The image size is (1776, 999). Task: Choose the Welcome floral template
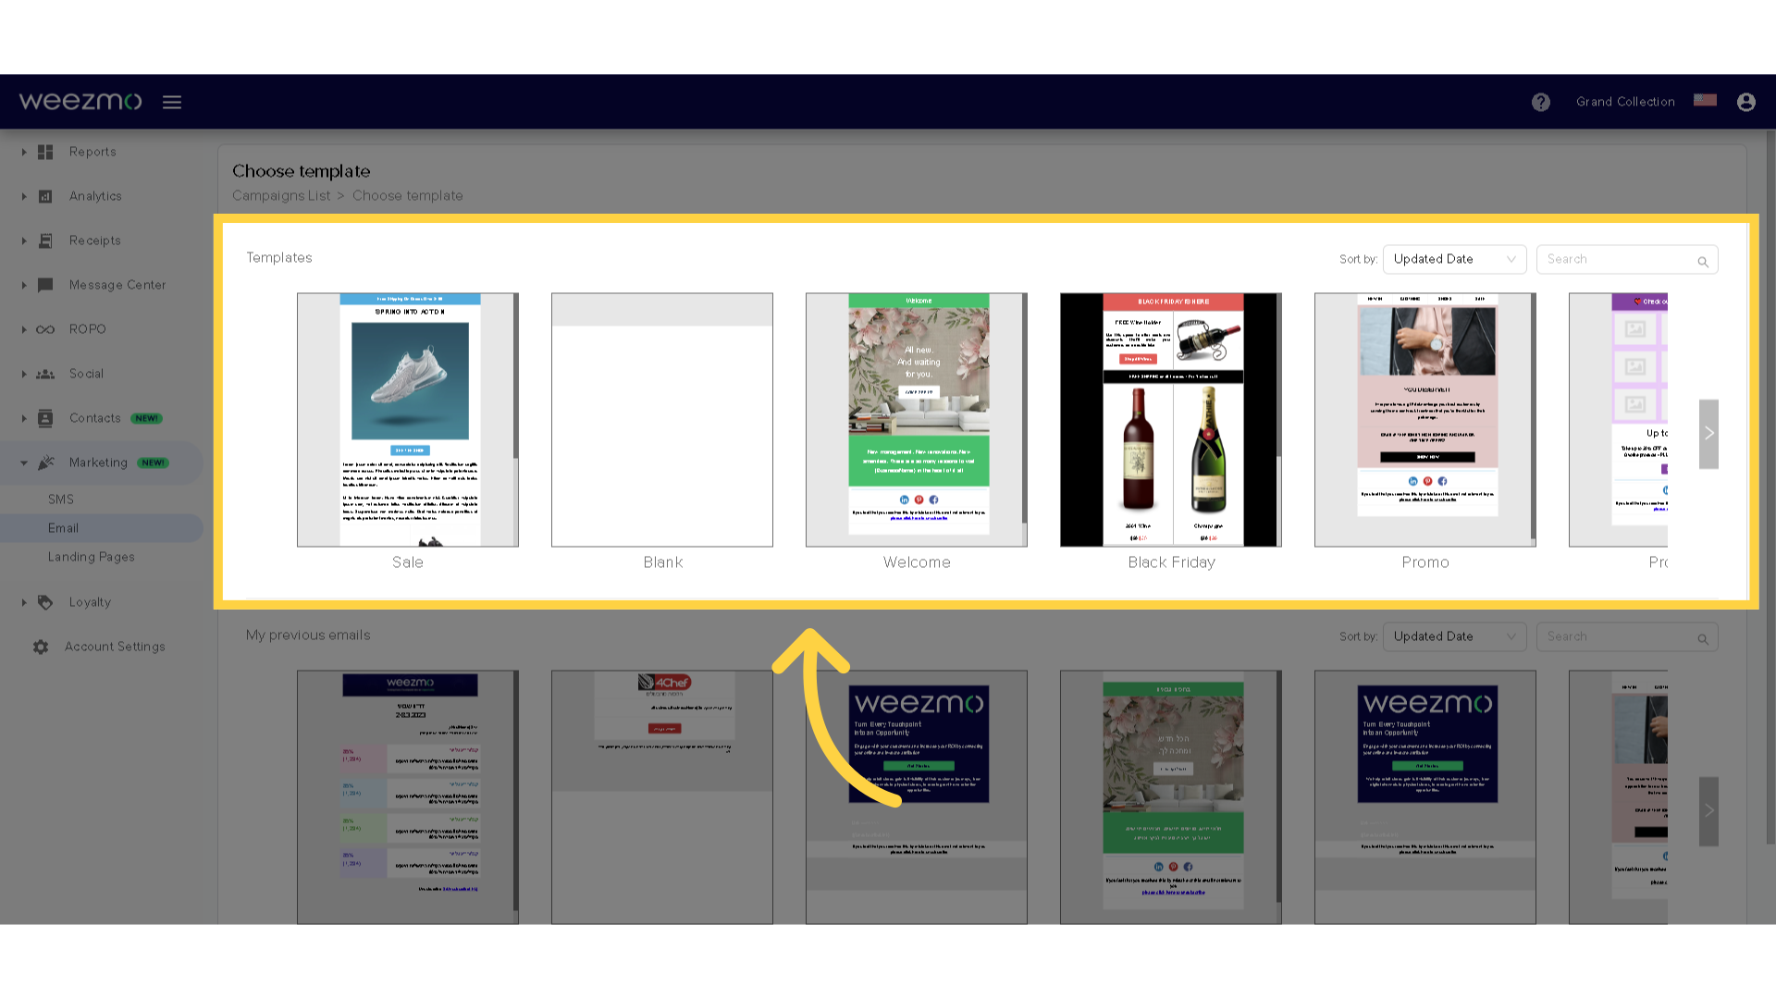tap(917, 420)
